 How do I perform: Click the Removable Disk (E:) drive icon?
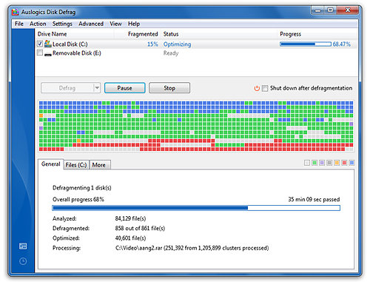click(x=48, y=54)
